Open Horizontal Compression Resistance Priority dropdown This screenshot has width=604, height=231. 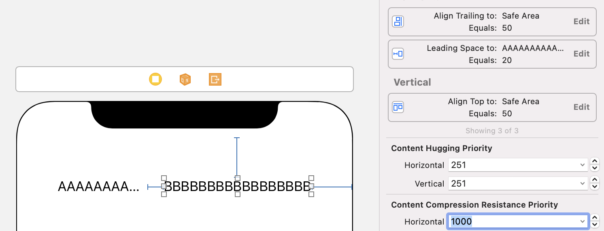[583, 221]
